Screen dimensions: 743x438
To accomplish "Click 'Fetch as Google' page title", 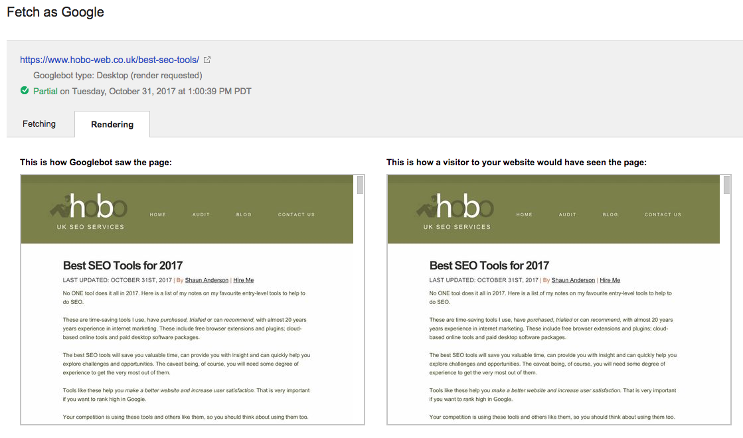I will coord(55,12).
